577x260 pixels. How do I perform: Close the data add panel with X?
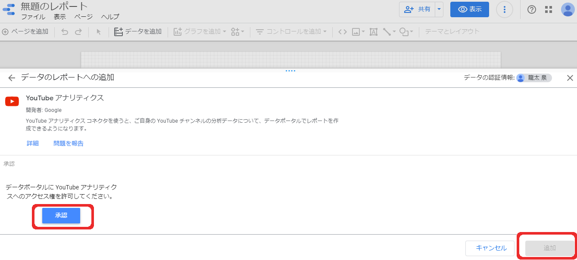(x=570, y=78)
